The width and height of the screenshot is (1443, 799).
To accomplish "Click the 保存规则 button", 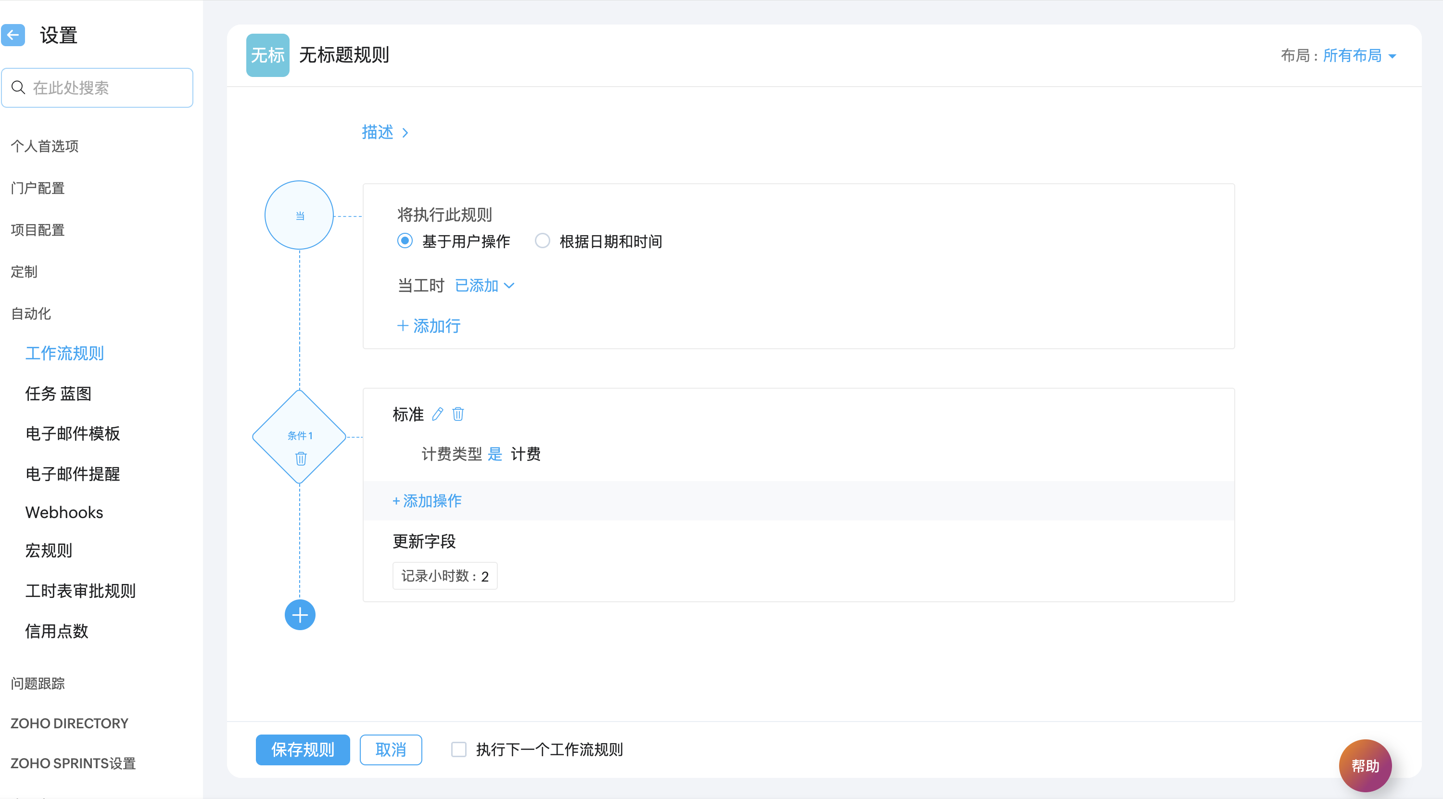I will pos(303,749).
